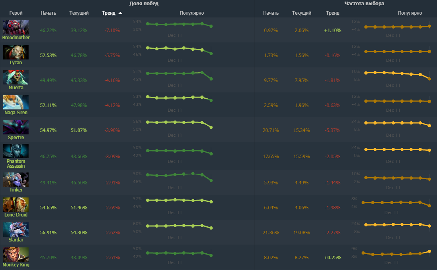
Task: Open Tinker hero portrait
Action: (16, 180)
